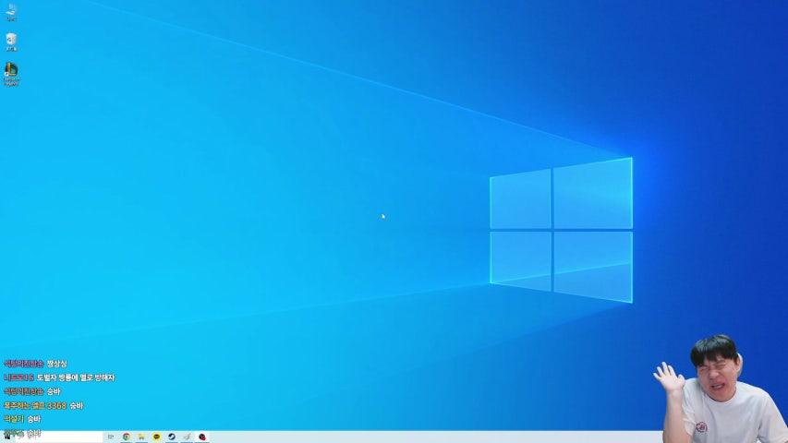788x443 pixels.
Task: Click the Windows taskbar search box
Action: pos(59,437)
